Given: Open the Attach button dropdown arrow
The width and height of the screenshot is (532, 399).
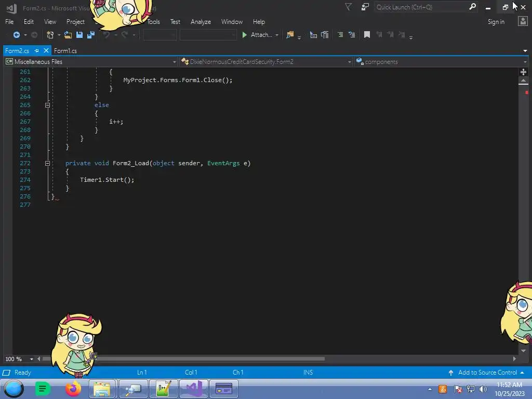Looking at the screenshot, I should (277, 35).
